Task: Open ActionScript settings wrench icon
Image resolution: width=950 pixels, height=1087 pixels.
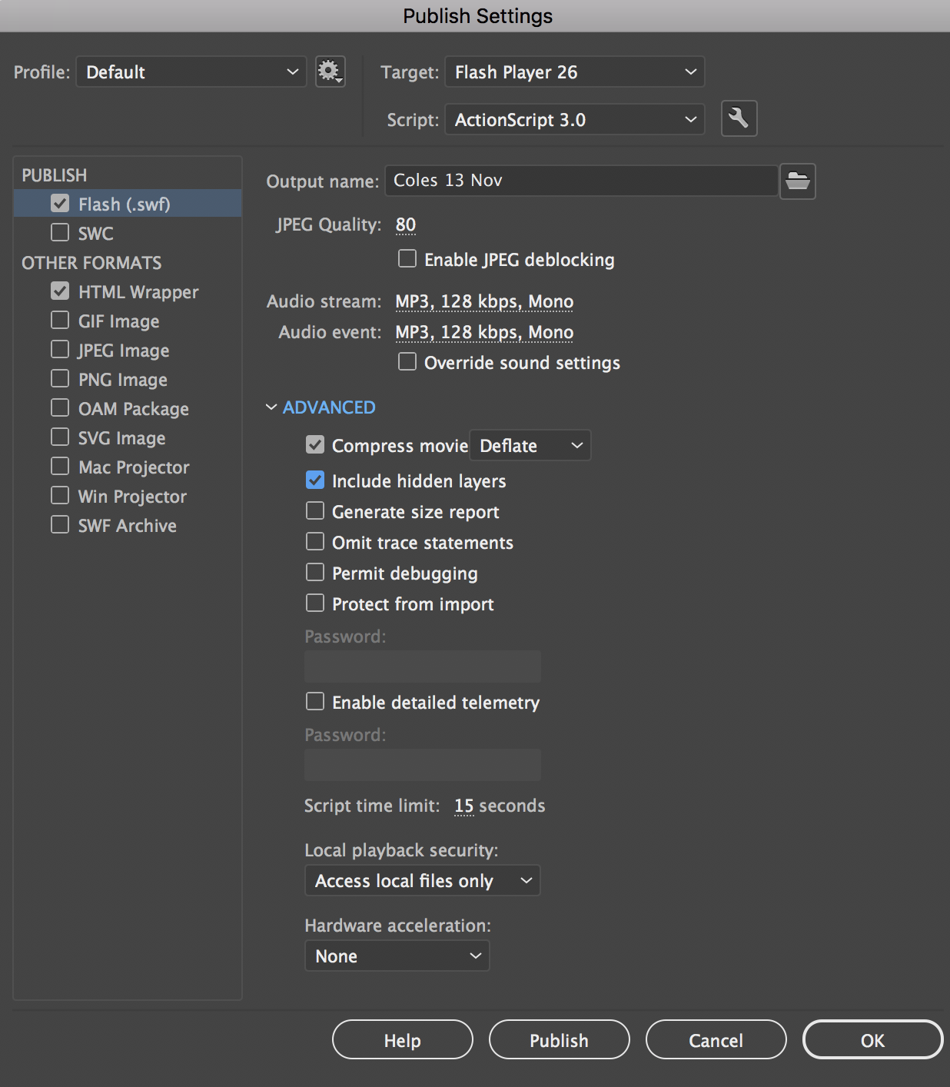Action: 739,118
